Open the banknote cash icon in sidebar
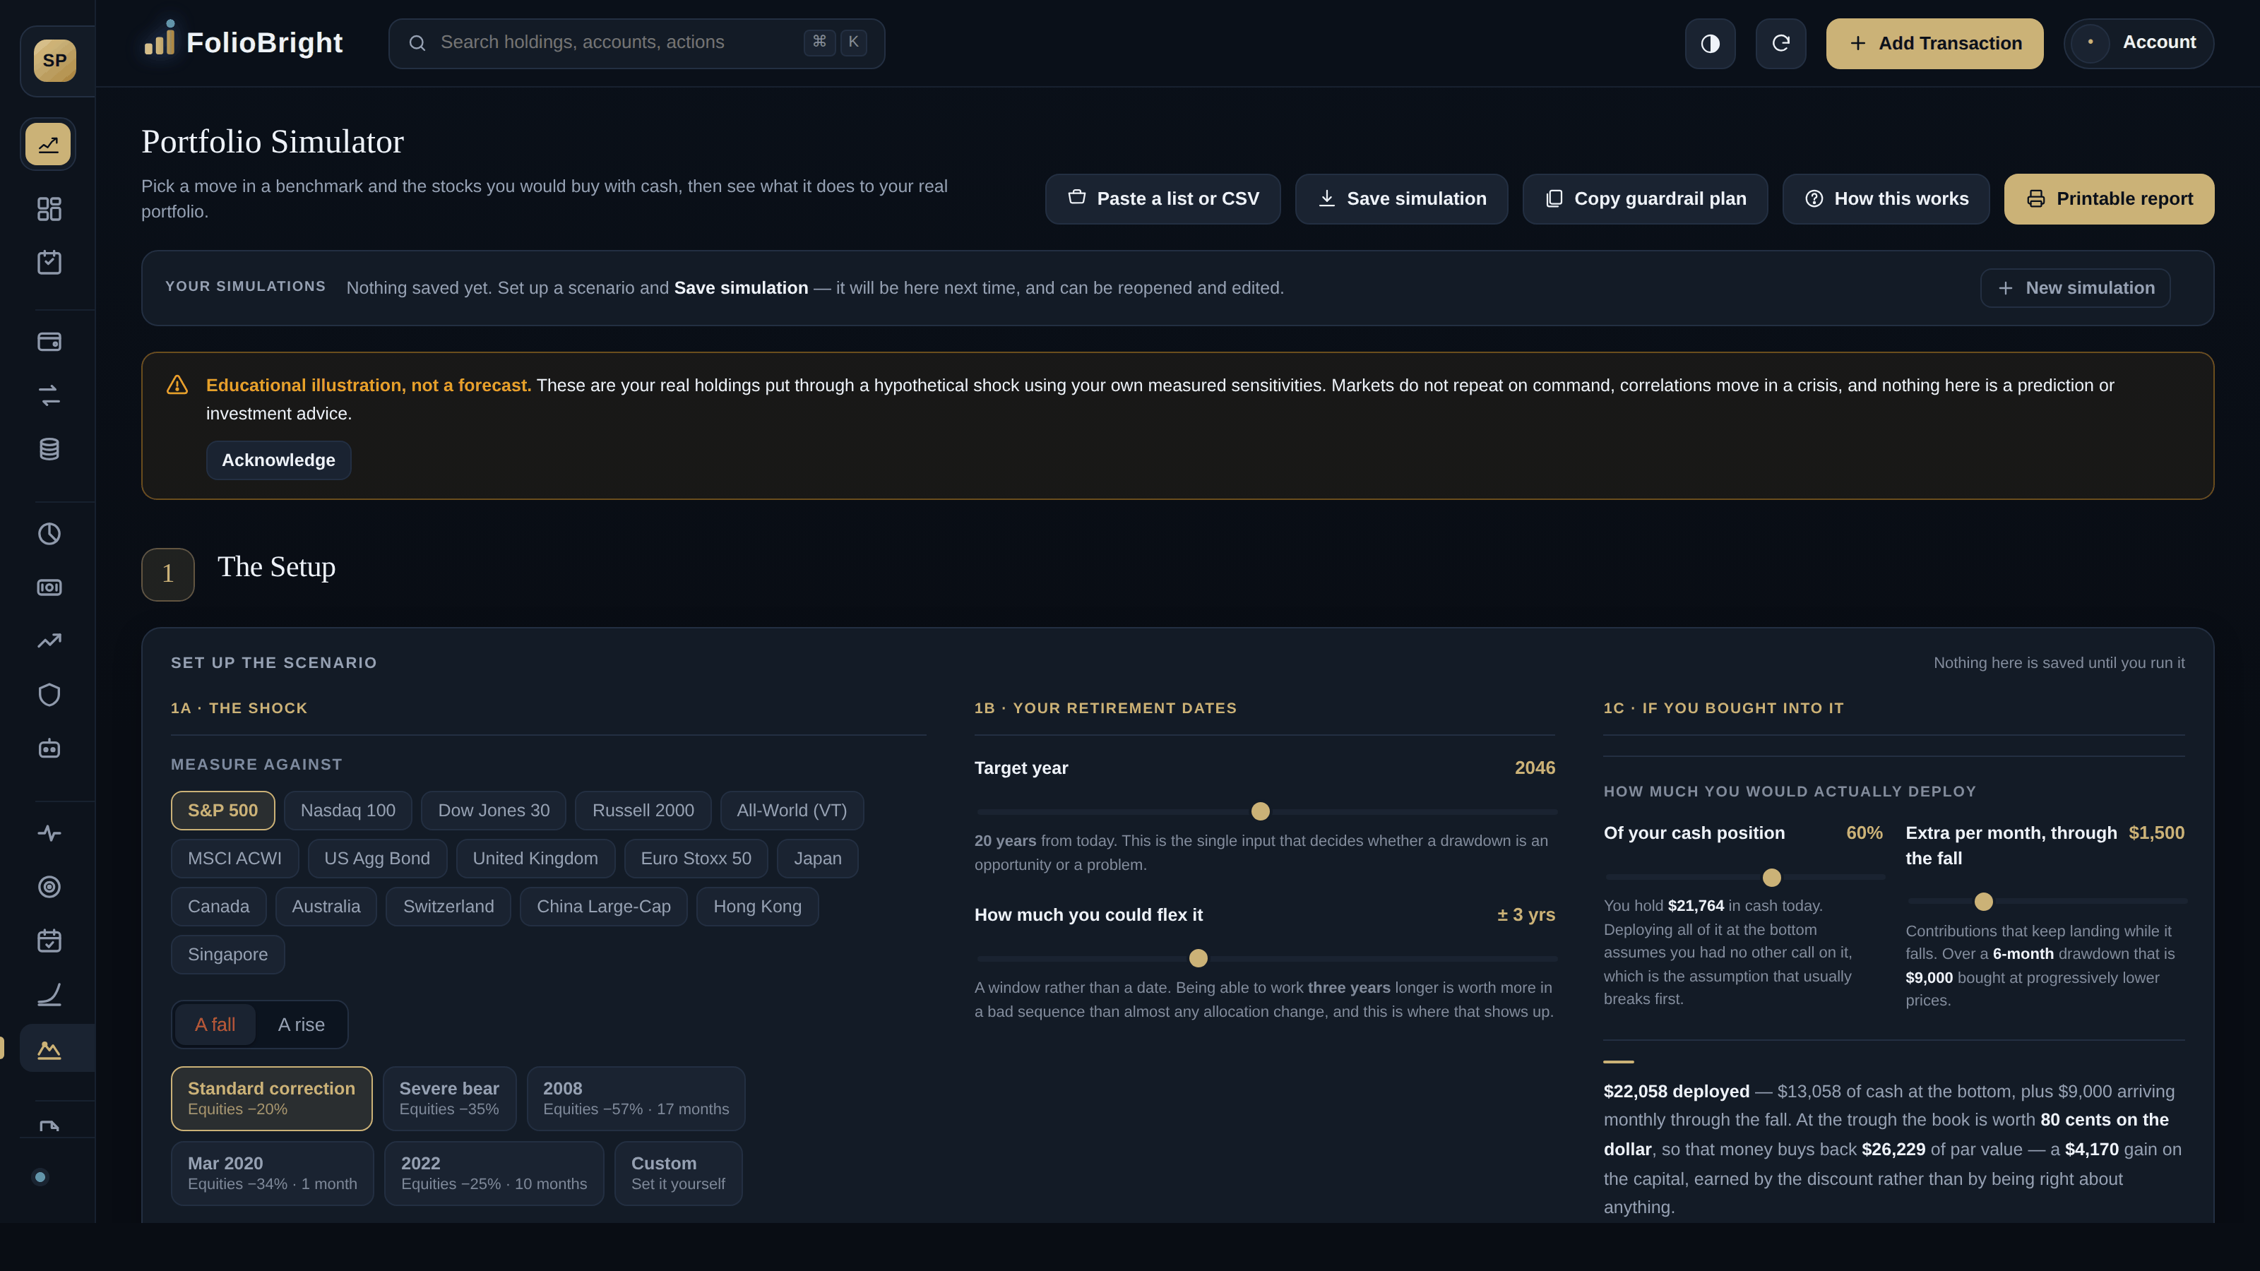 click(x=49, y=587)
